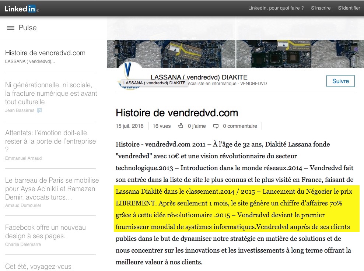Click the "0 j'aime" like count
The image size is (364, 271).
pos(197,126)
